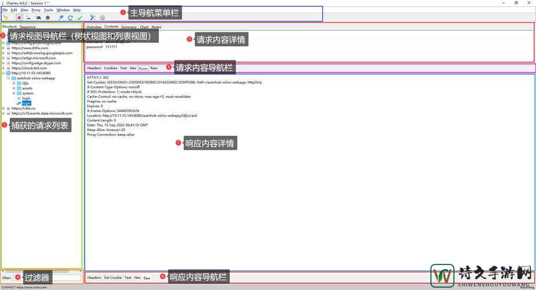Open the Contents tab
The image size is (536, 290).
tap(111, 26)
